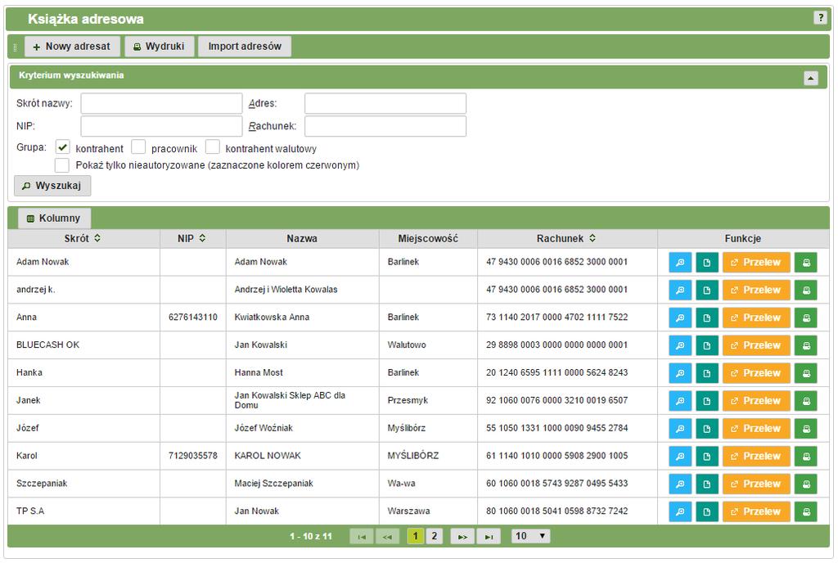View details icon for BLUECASH OK row
Viewport: 838px width, 563px height.
680,345
